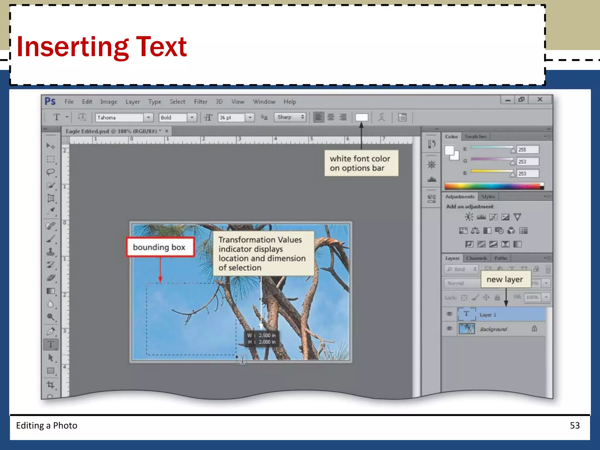Hide the Background layer
Viewport: 600px width, 450px height.
click(449, 328)
